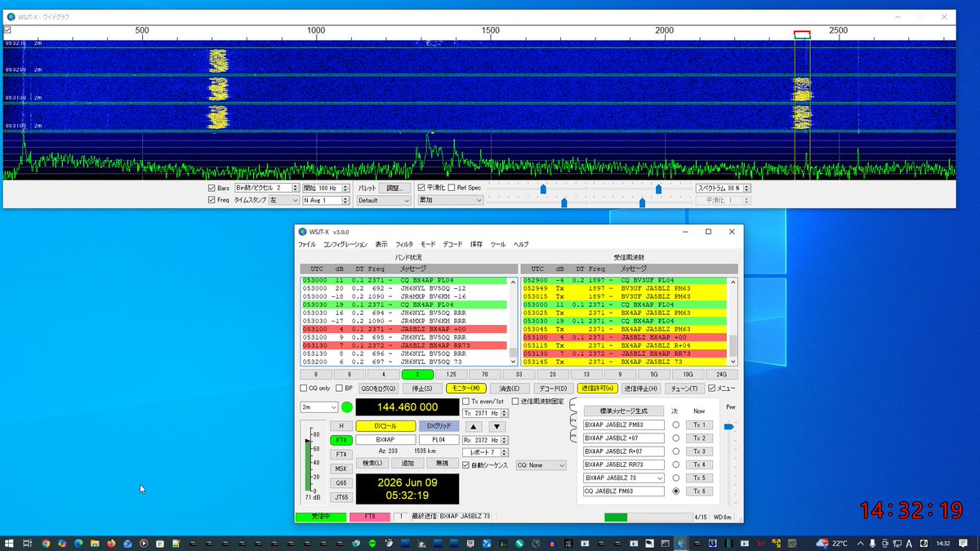Open the モード menu

(x=428, y=244)
